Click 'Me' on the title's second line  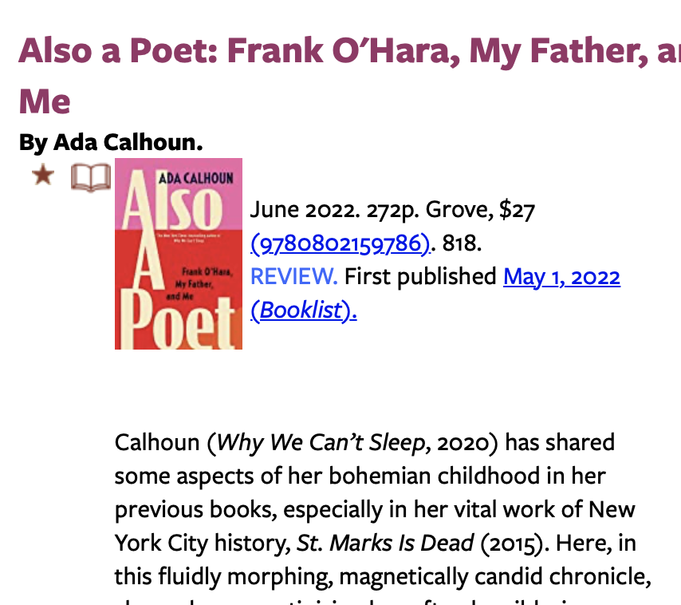tap(45, 102)
